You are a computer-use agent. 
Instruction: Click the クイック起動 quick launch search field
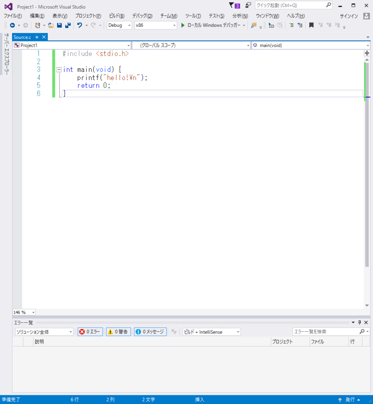pyautogui.click(x=294, y=5)
